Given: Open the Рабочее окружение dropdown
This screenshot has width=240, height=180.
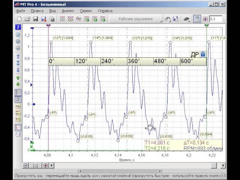Looking at the screenshot, I should tap(136, 19).
